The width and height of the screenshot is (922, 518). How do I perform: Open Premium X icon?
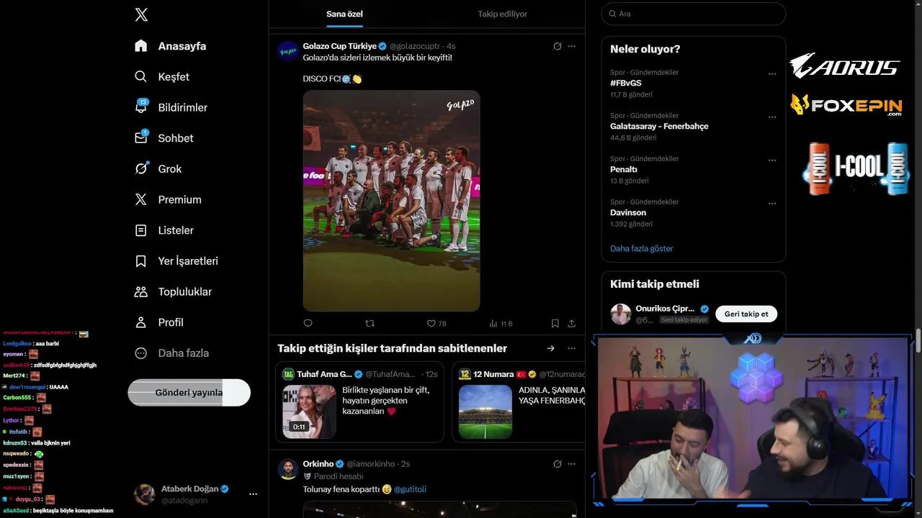click(x=141, y=199)
